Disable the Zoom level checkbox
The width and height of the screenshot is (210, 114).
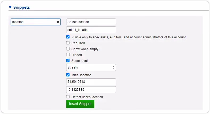tap(68, 61)
